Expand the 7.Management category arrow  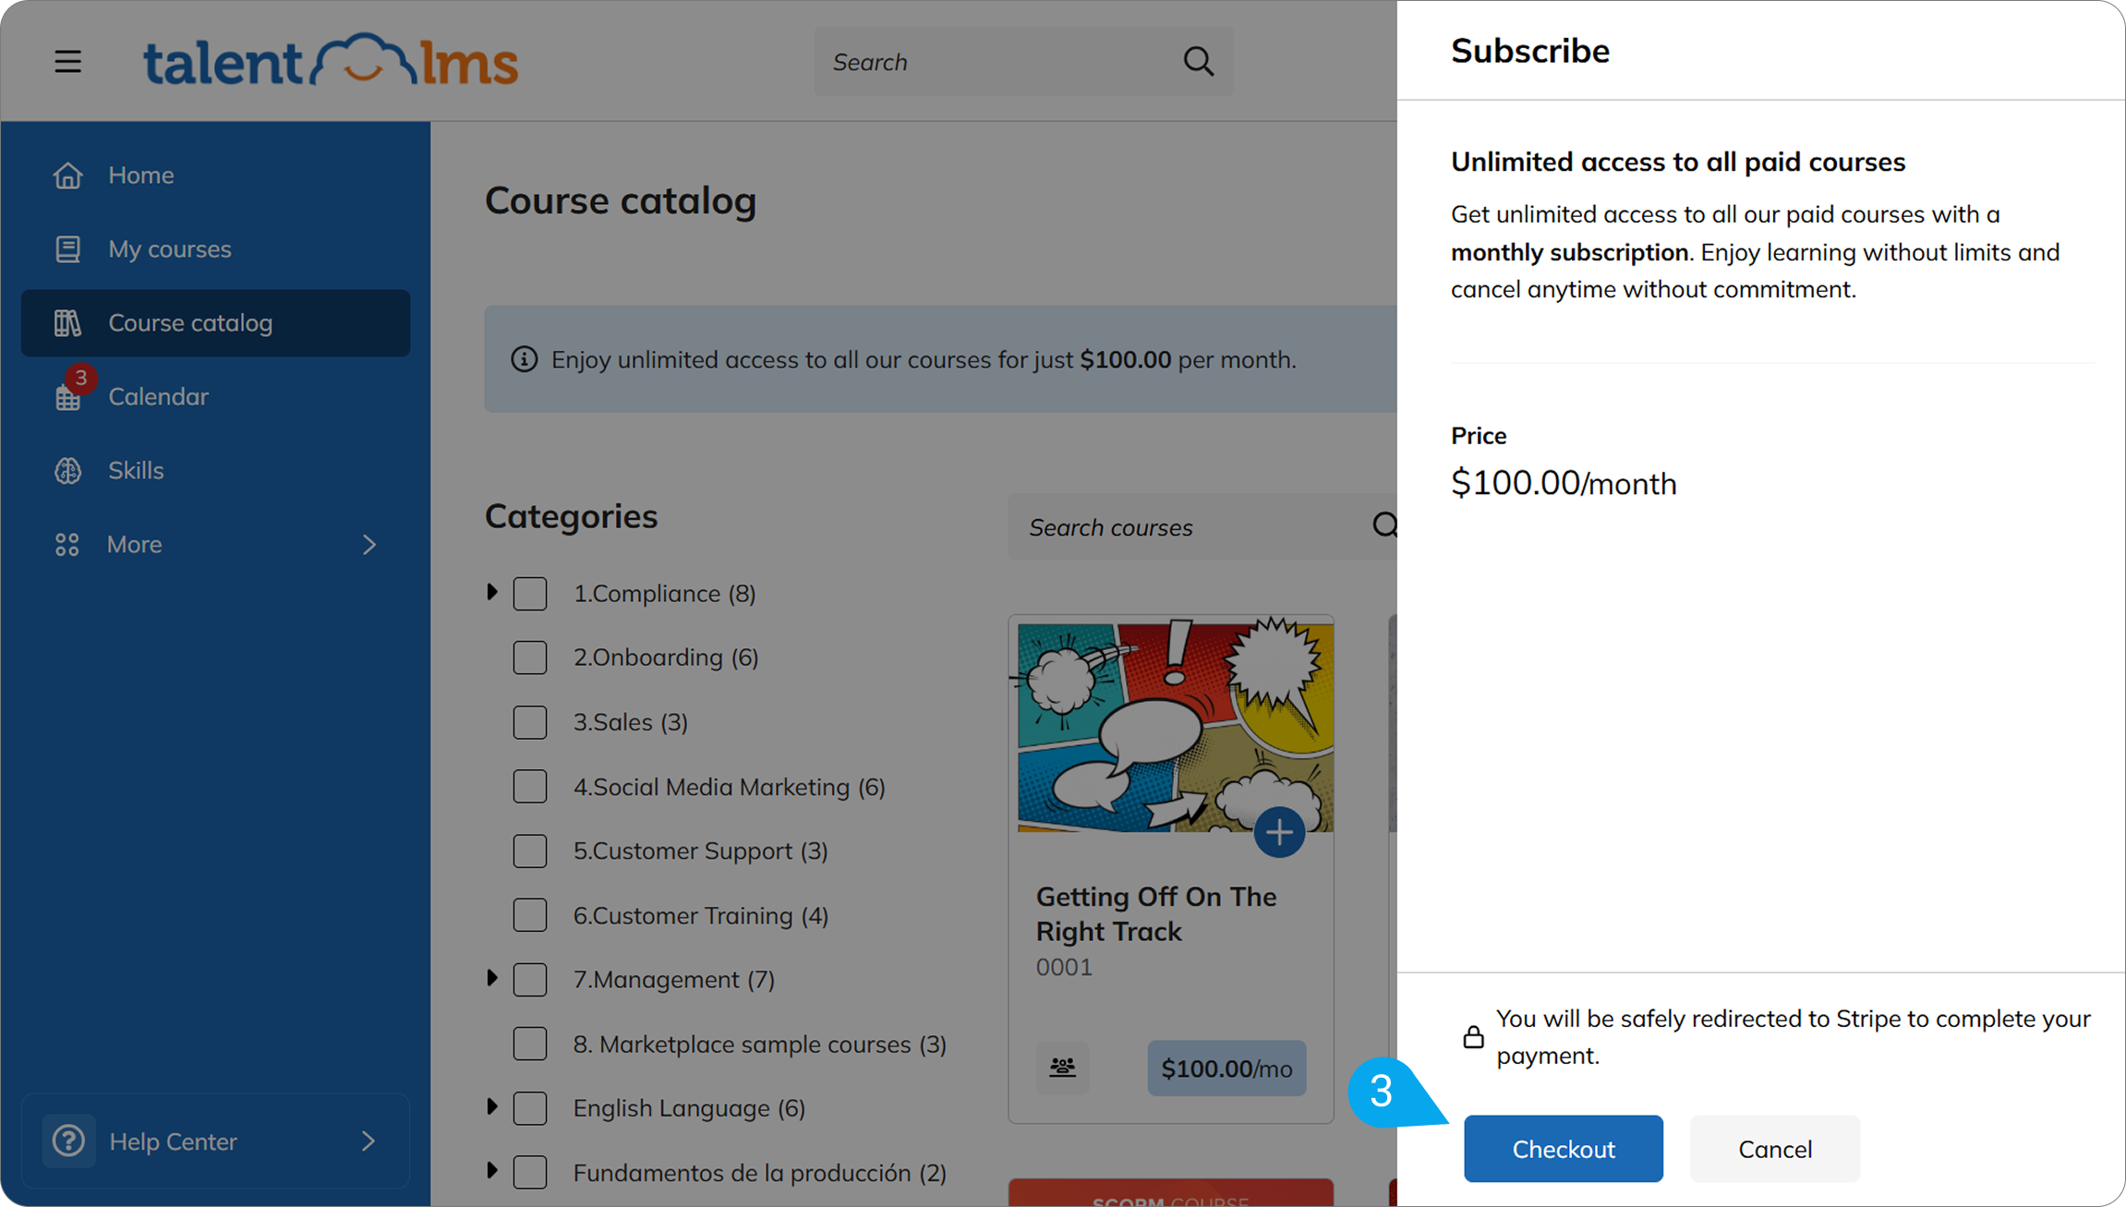492,978
